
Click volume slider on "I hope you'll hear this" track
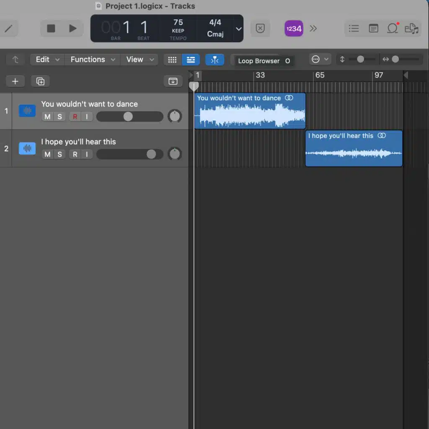point(151,154)
